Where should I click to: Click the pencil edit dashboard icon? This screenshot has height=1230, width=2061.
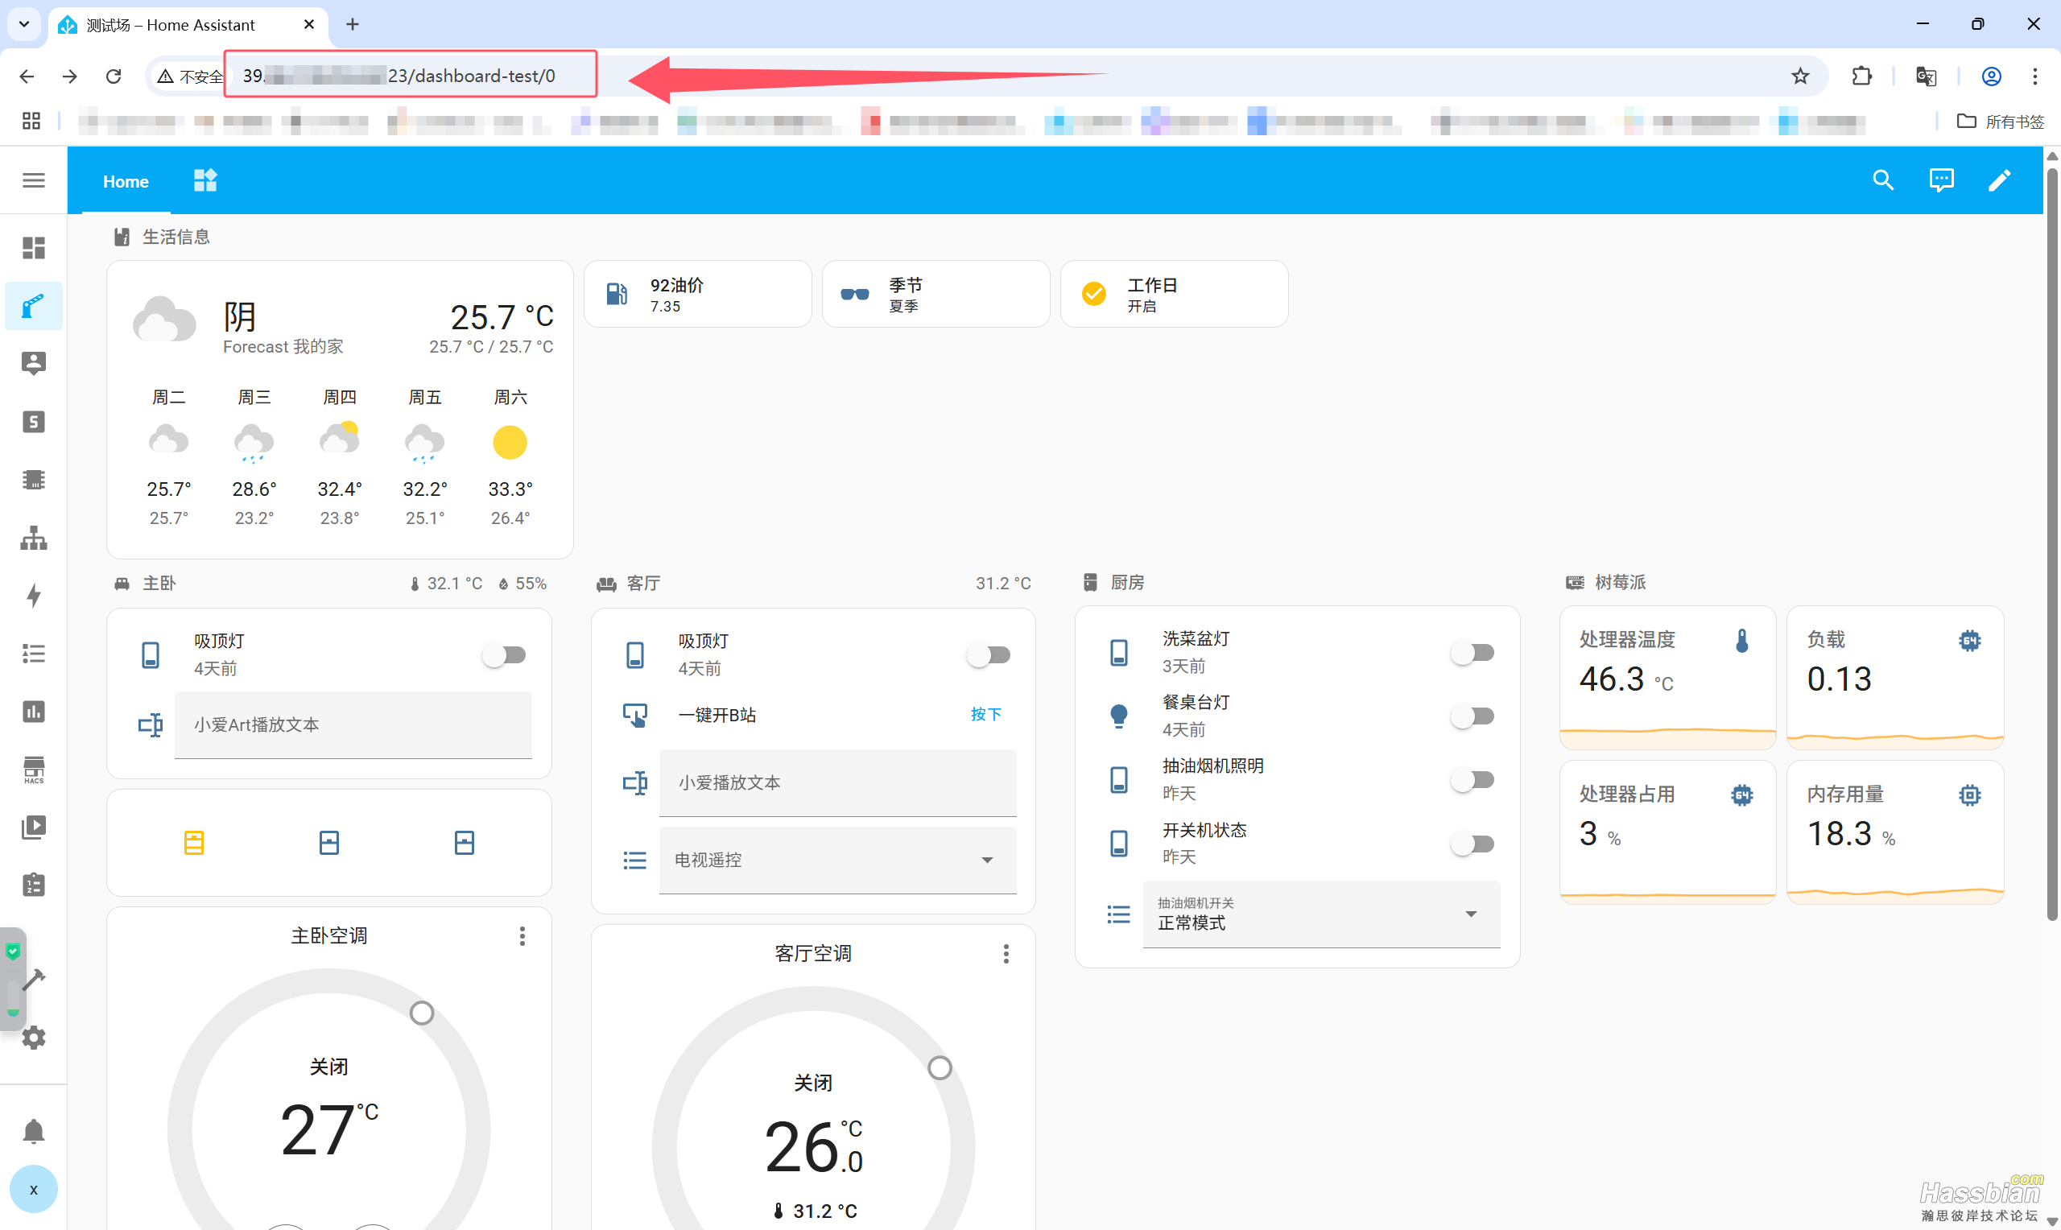pyautogui.click(x=1999, y=180)
